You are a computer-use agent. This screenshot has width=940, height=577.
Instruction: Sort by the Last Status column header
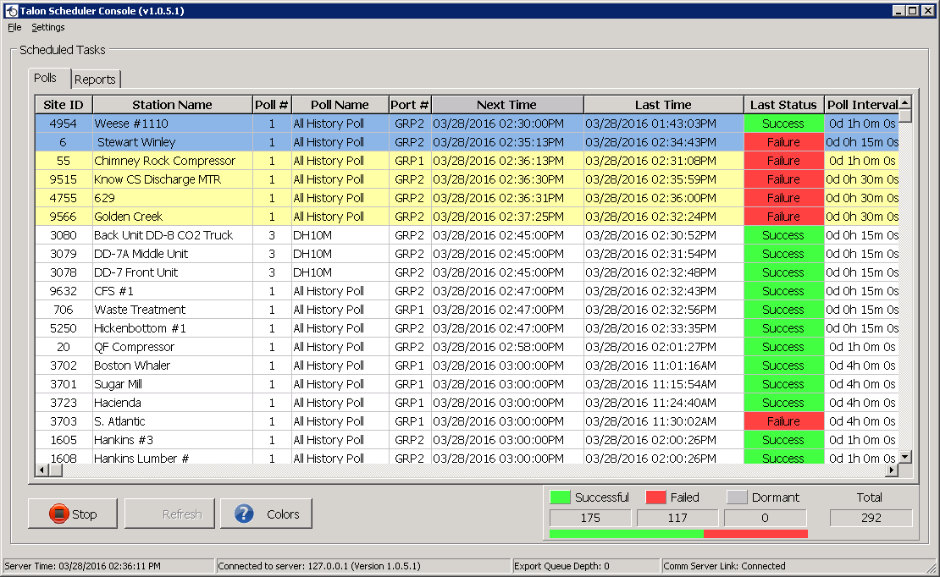click(783, 105)
